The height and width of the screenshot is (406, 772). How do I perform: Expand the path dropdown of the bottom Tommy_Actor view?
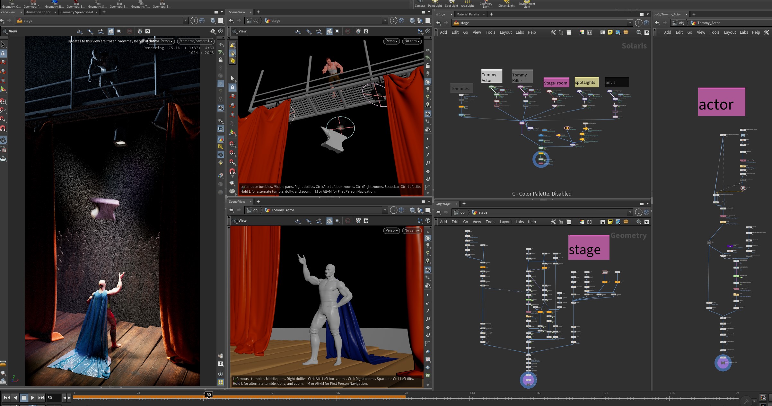(x=385, y=210)
